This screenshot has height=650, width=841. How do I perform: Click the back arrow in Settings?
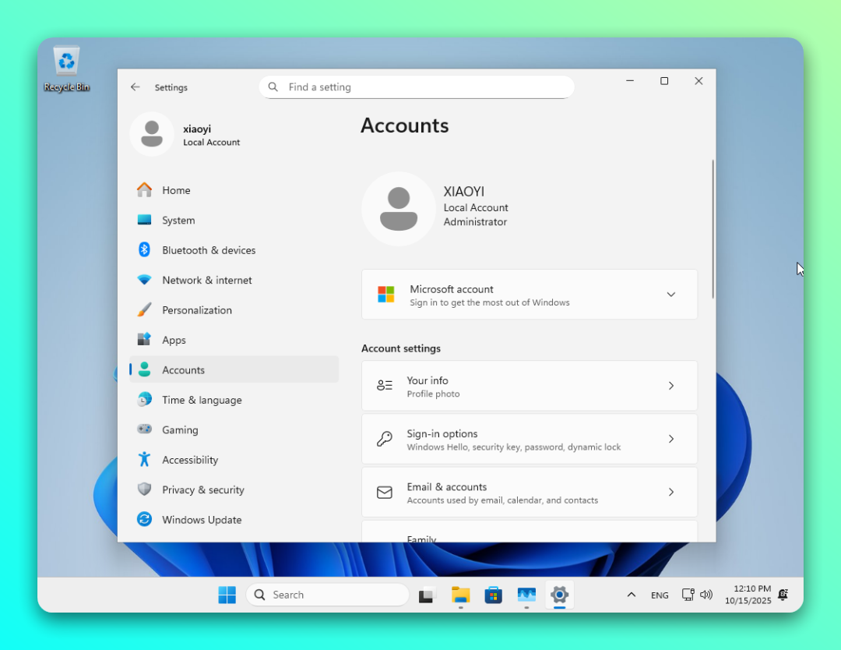pyautogui.click(x=135, y=87)
